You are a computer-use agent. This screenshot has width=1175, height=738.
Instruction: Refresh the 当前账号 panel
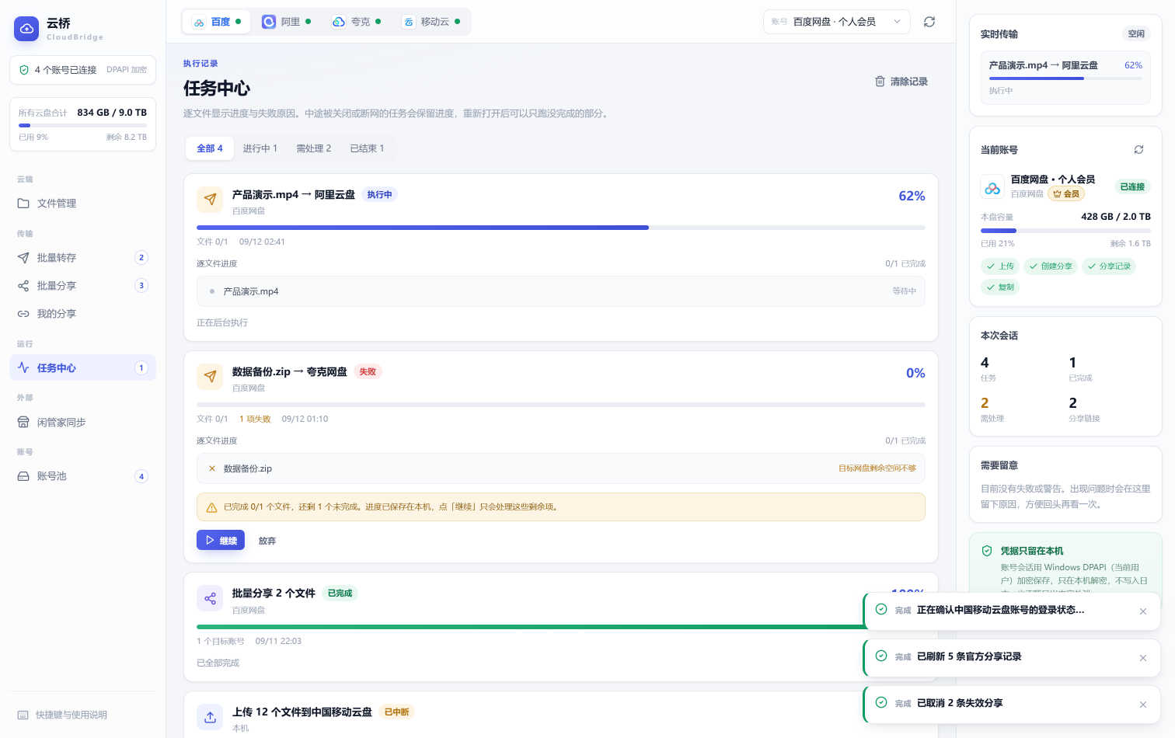[1138, 150]
